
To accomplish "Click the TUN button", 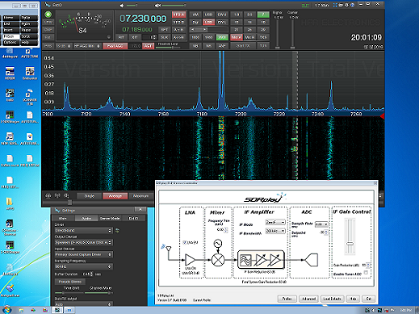I will 263,45.
